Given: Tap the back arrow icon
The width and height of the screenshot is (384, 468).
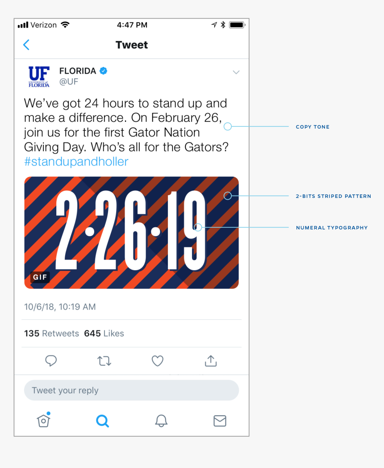Looking at the screenshot, I should [26, 45].
